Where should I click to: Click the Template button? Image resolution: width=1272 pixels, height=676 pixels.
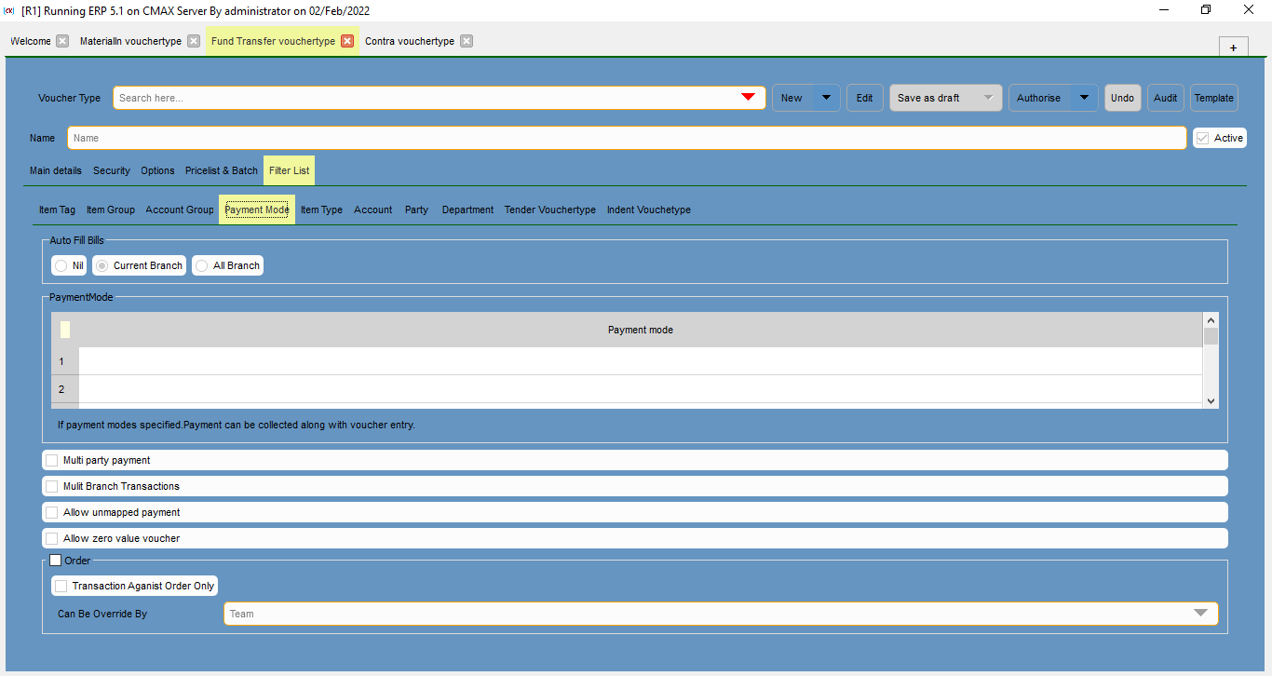1214,98
